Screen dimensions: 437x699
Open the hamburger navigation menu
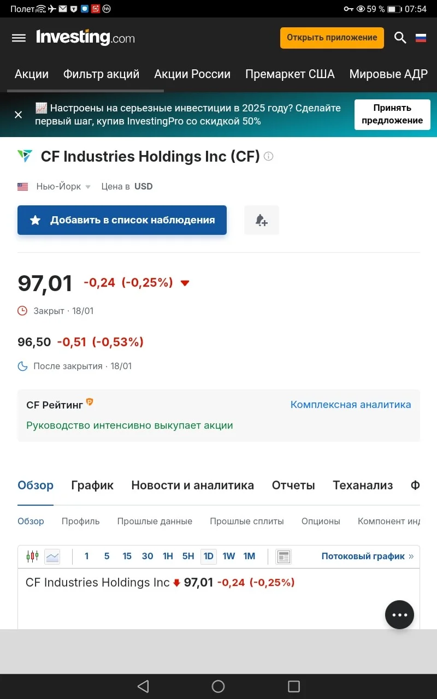coord(19,38)
